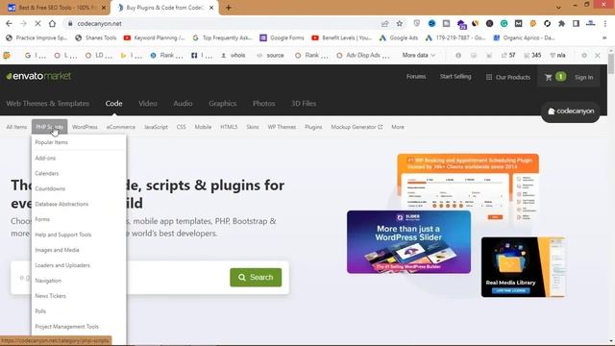Viewport: 615px width, 346px height.
Task: Open the Graphics section
Action: click(x=222, y=104)
